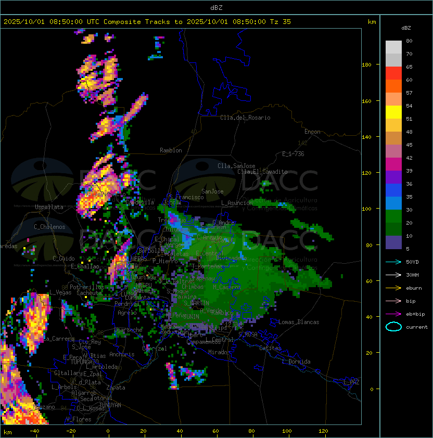433x438 pixels.
Task: Pick the bright green 20-30 dBZ band
Action: (x=393, y=216)
